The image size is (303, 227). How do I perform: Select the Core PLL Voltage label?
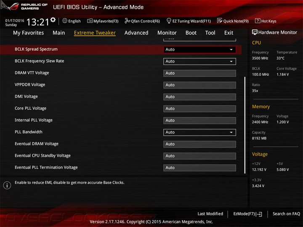[x=31, y=108]
